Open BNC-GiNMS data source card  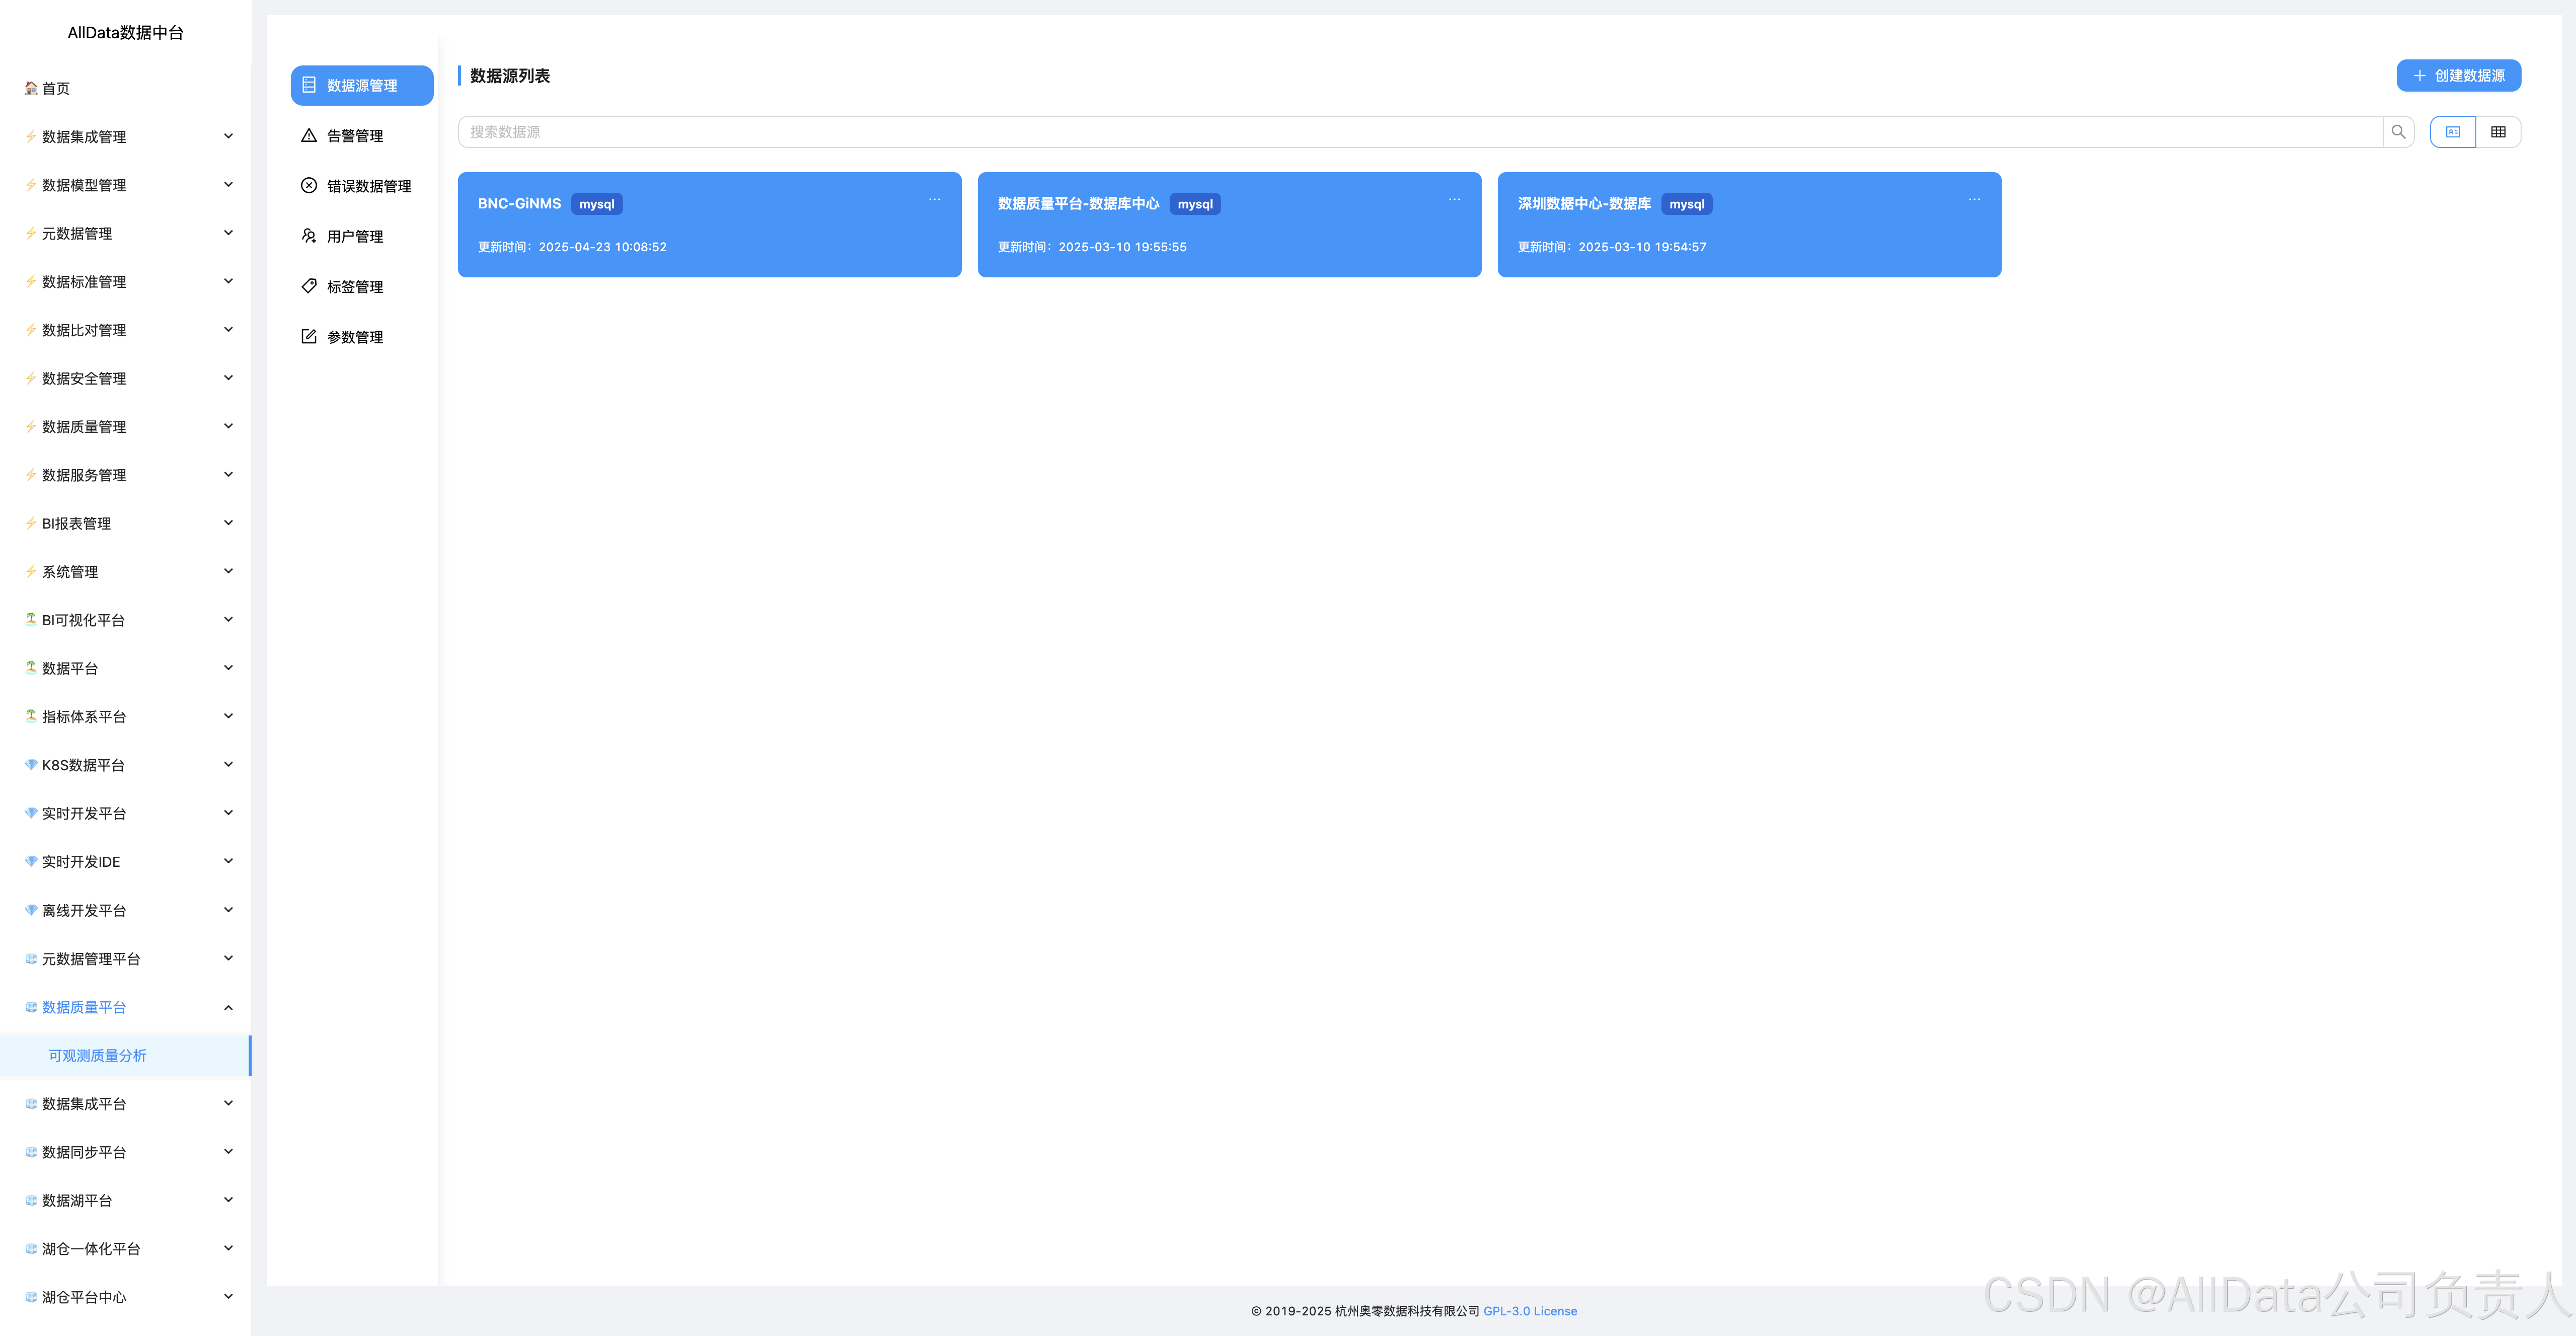point(710,225)
